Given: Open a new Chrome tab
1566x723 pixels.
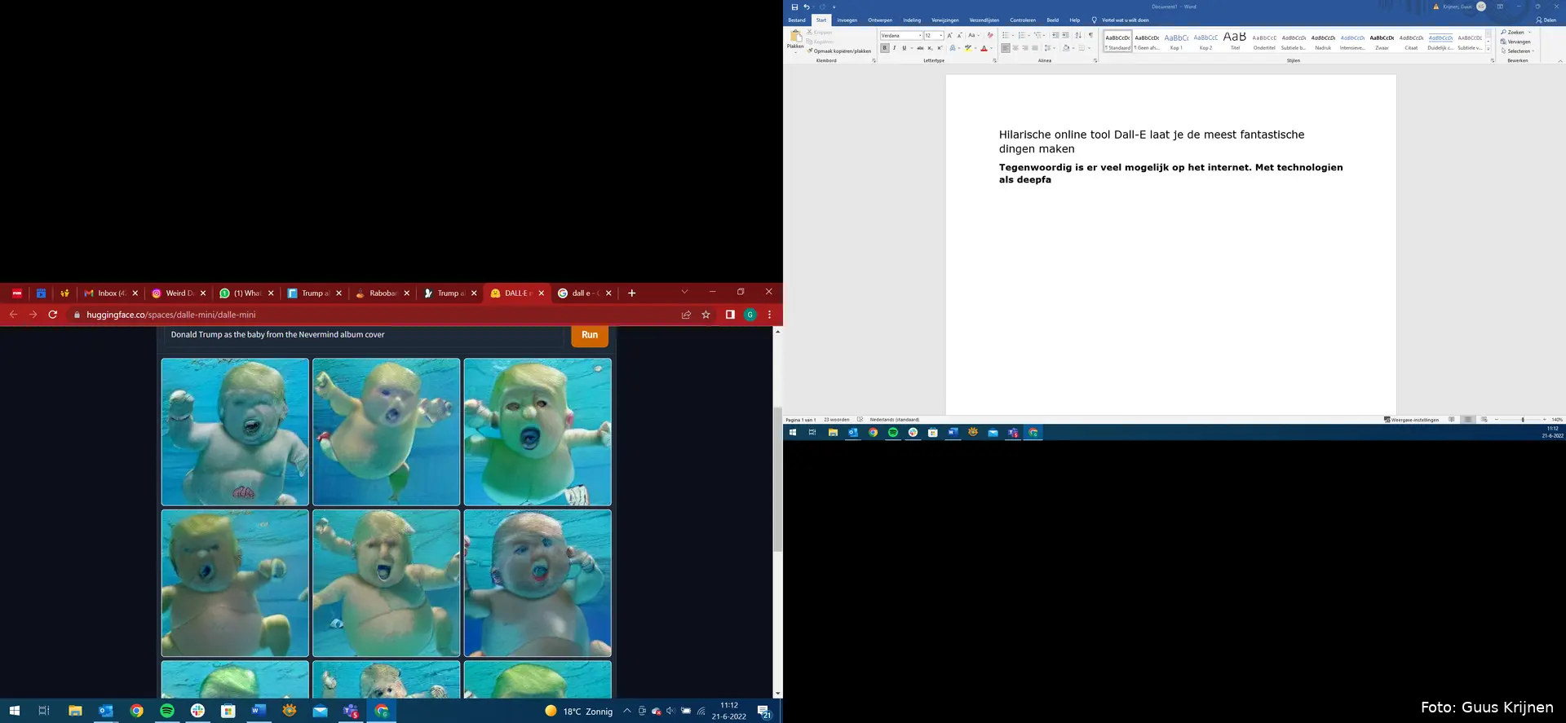Looking at the screenshot, I should click(x=631, y=293).
